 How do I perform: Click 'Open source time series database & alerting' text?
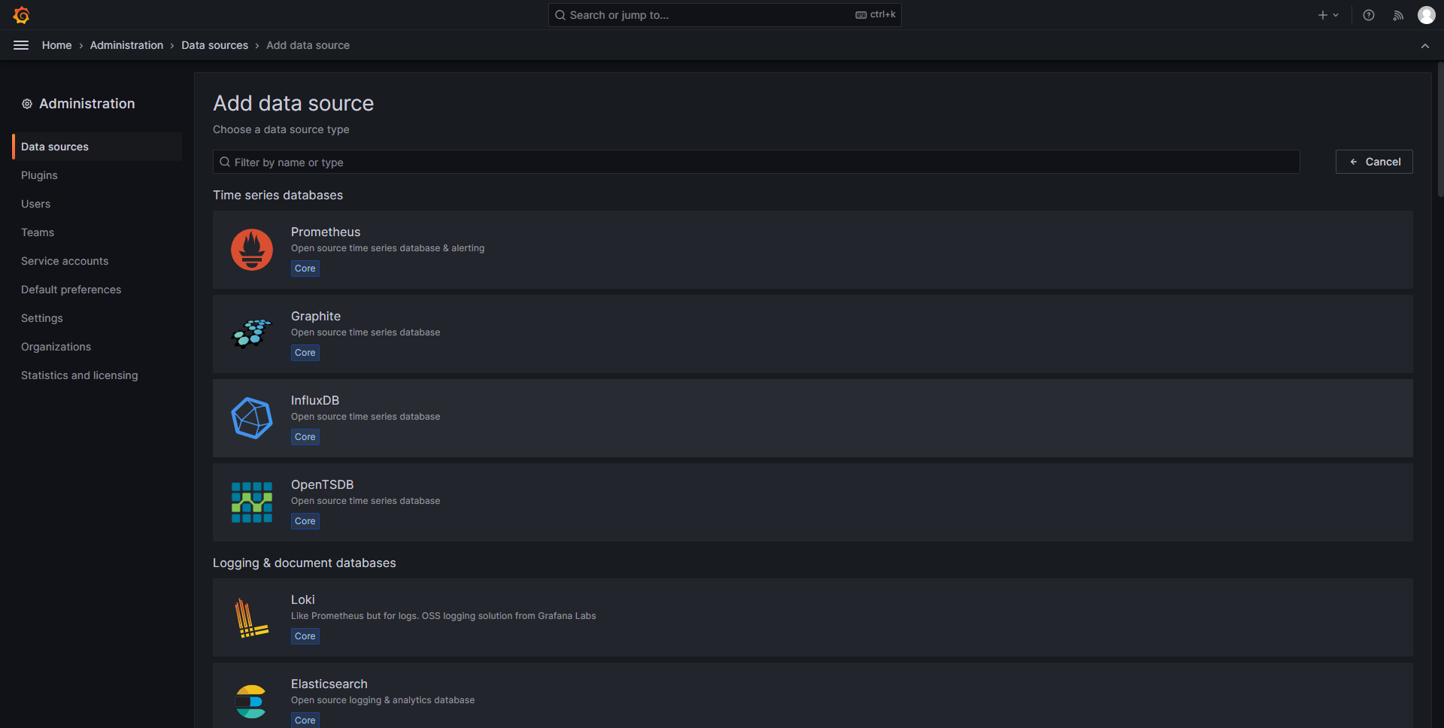tap(388, 248)
